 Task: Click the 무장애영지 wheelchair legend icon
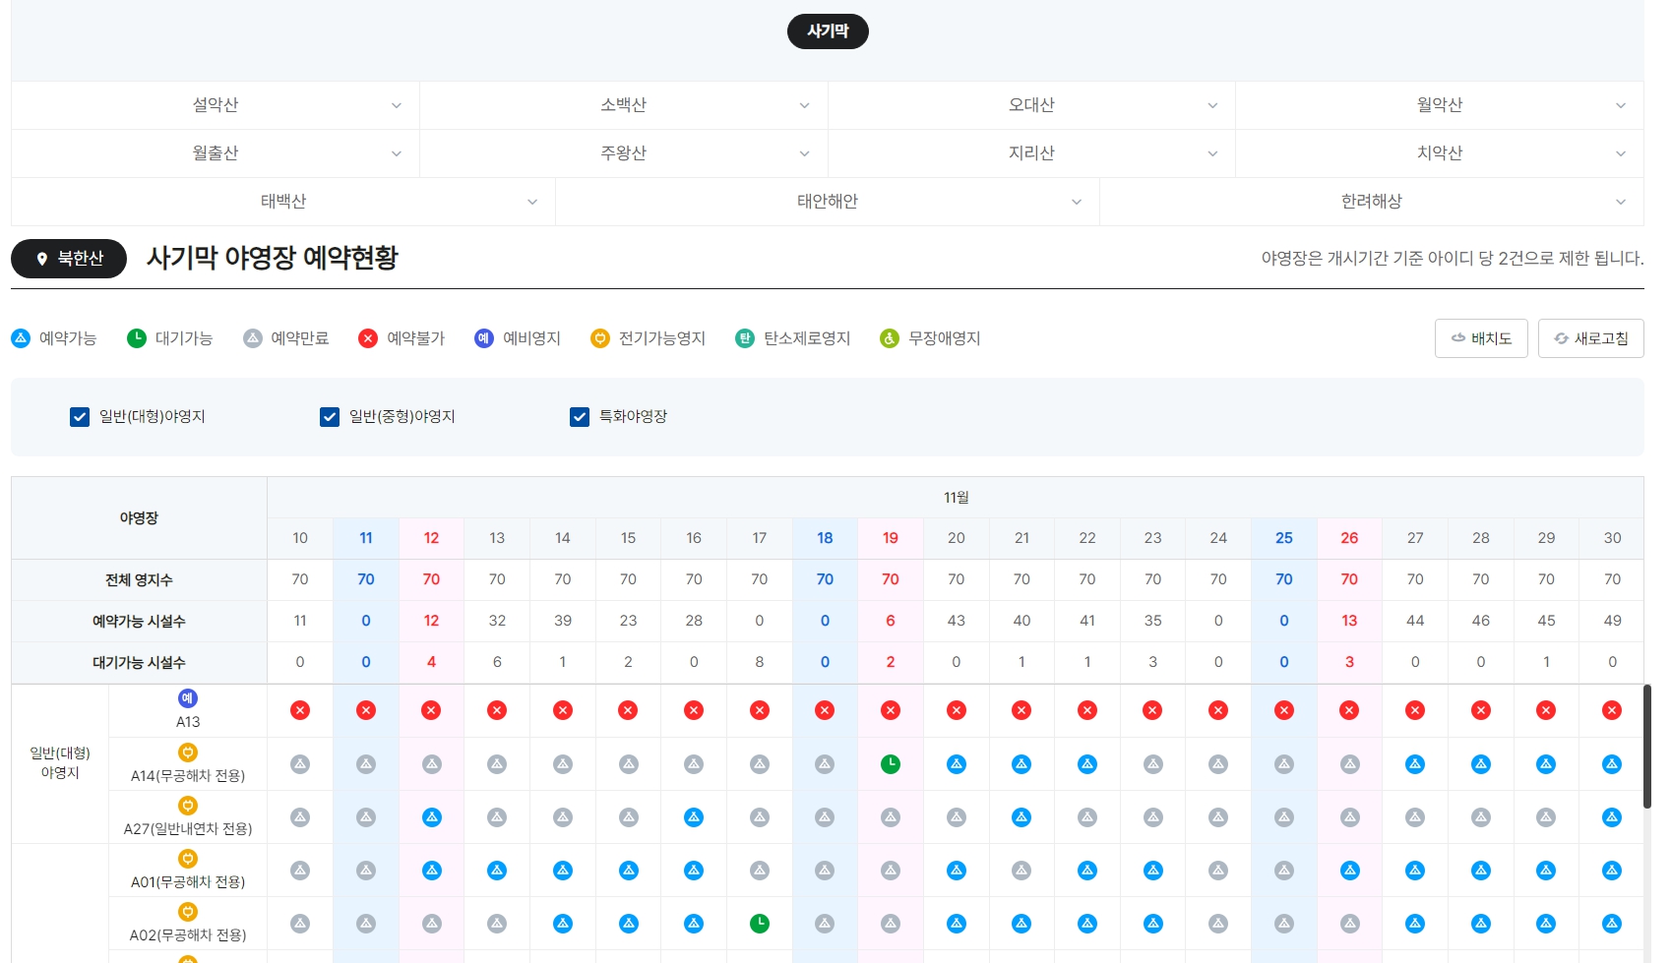[890, 337]
